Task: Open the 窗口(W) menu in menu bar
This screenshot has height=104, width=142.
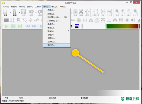Action: pos(55,7)
